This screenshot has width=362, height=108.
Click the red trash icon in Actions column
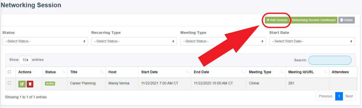[x=30, y=84]
